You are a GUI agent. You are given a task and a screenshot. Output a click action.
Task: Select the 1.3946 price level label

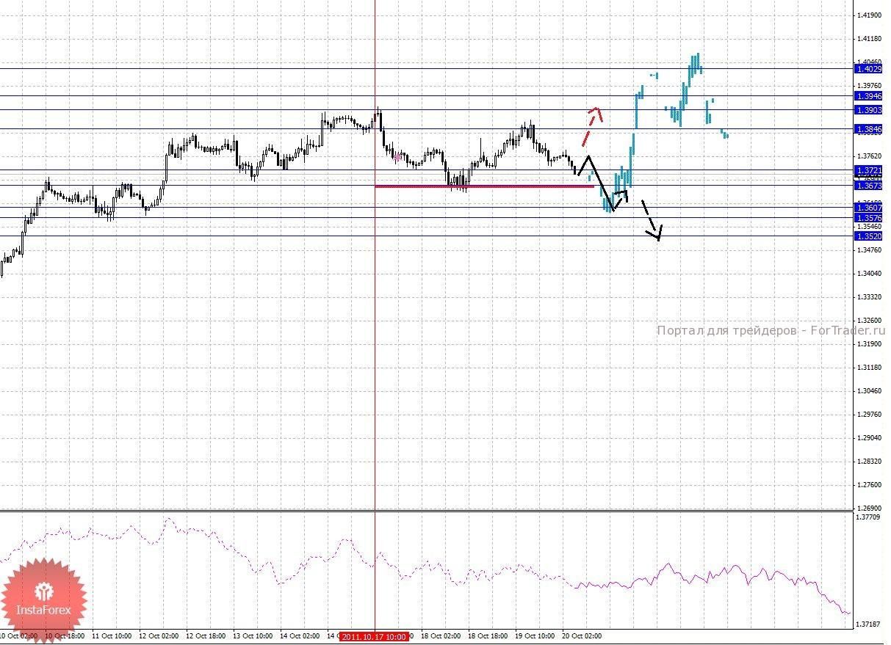click(x=868, y=95)
